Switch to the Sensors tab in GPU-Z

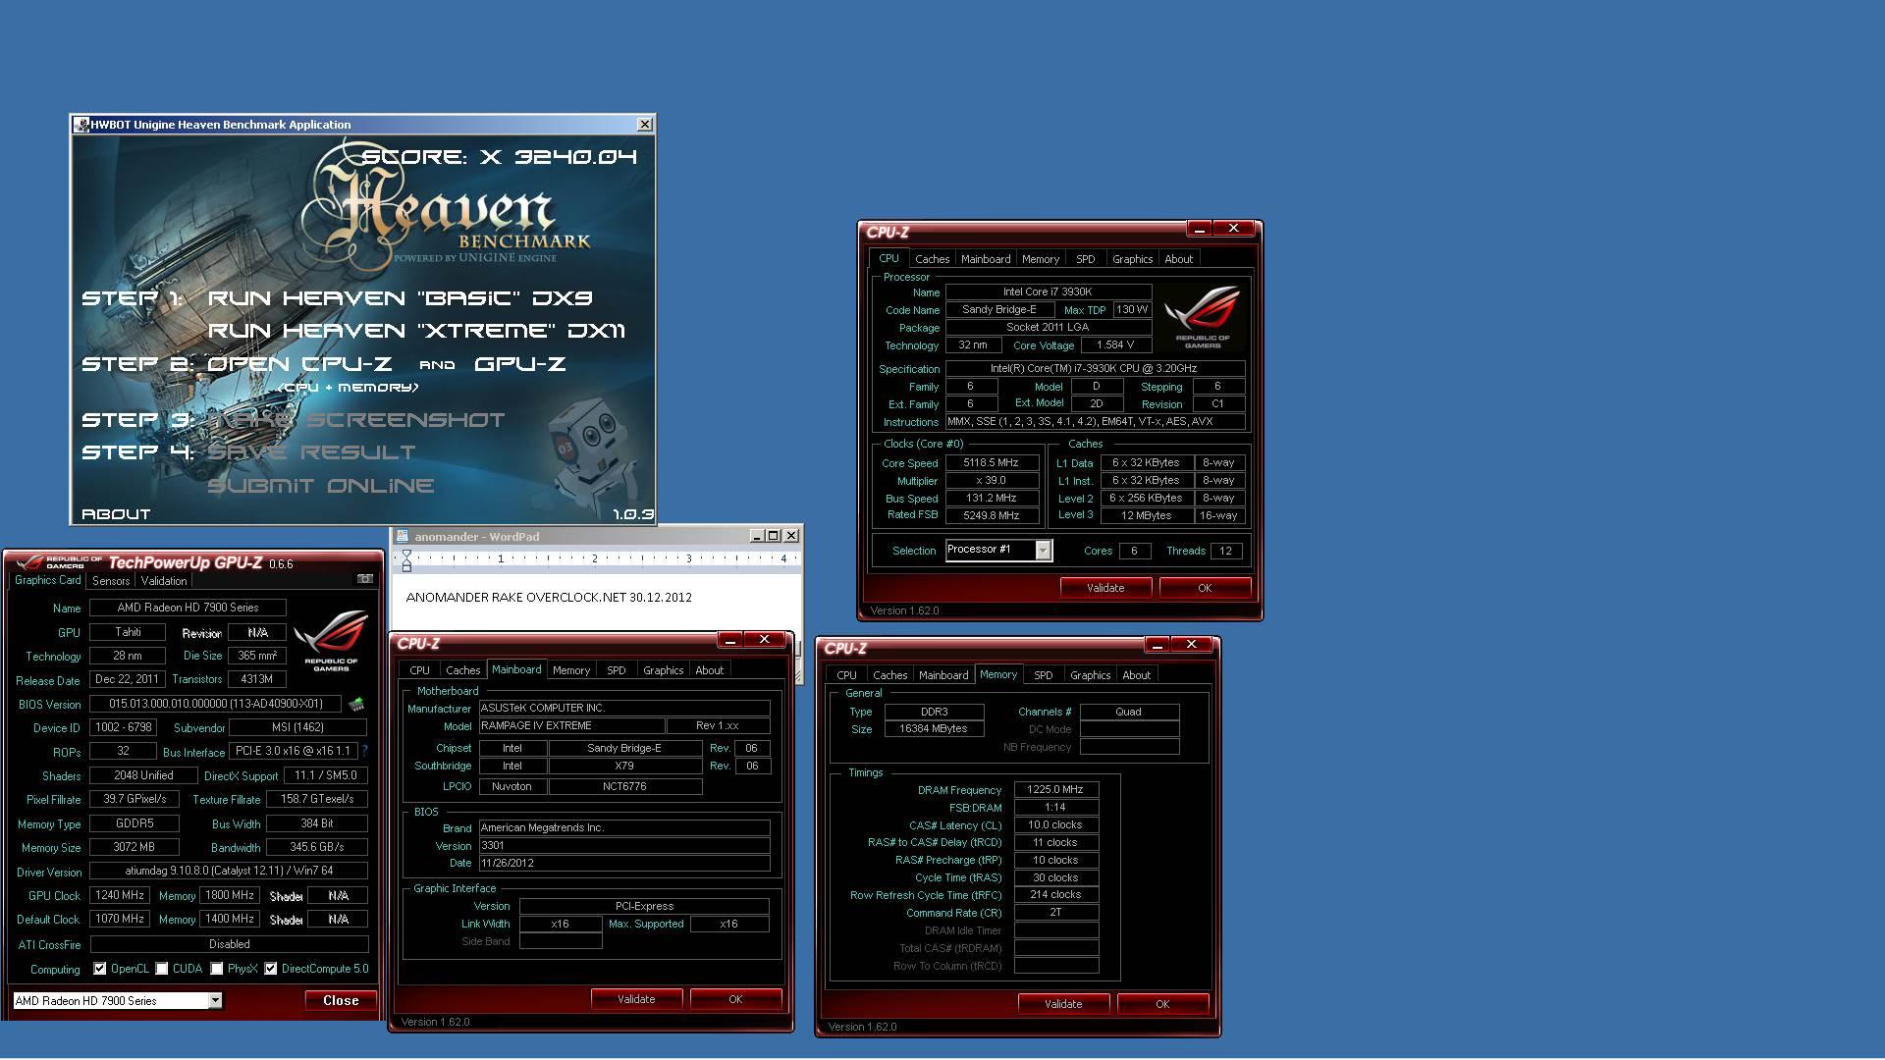coord(111,581)
